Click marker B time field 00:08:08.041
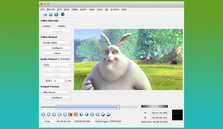This screenshot has width=223, height=129. 160,118
